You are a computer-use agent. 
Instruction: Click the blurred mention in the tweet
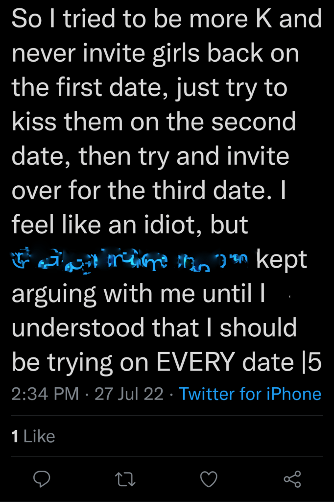click(x=131, y=259)
